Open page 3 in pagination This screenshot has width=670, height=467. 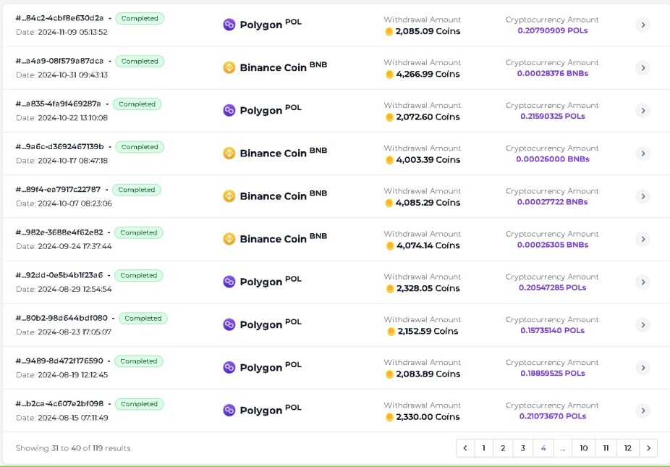pos(522,447)
